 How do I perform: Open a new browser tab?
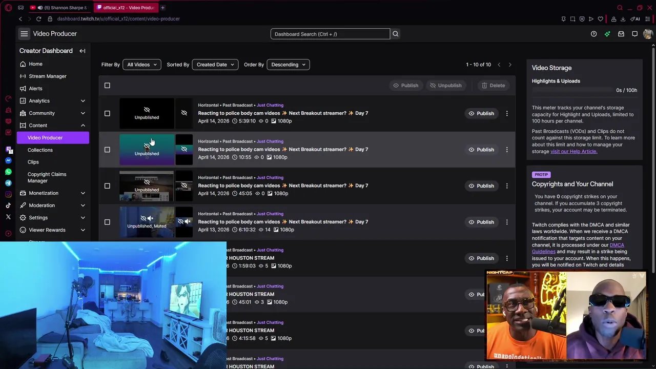click(x=162, y=8)
